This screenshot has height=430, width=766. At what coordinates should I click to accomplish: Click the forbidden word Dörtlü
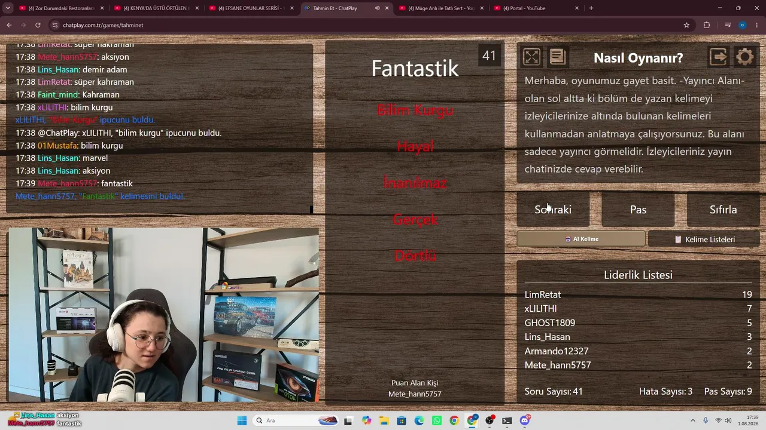click(x=415, y=256)
